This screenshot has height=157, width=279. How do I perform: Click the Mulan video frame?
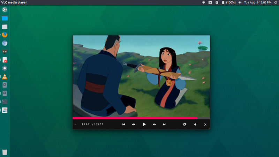click(x=142, y=76)
